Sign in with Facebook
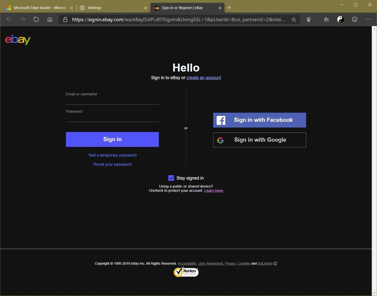This screenshot has height=296, width=377. click(259, 120)
